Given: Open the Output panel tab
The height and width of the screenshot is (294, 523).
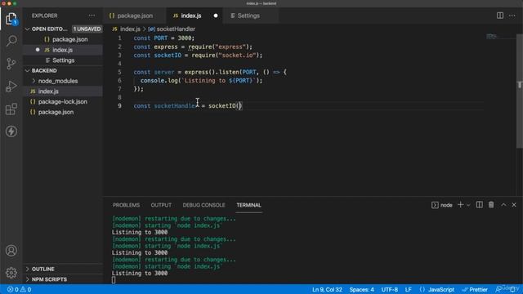Looking at the screenshot, I should (161, 205).
